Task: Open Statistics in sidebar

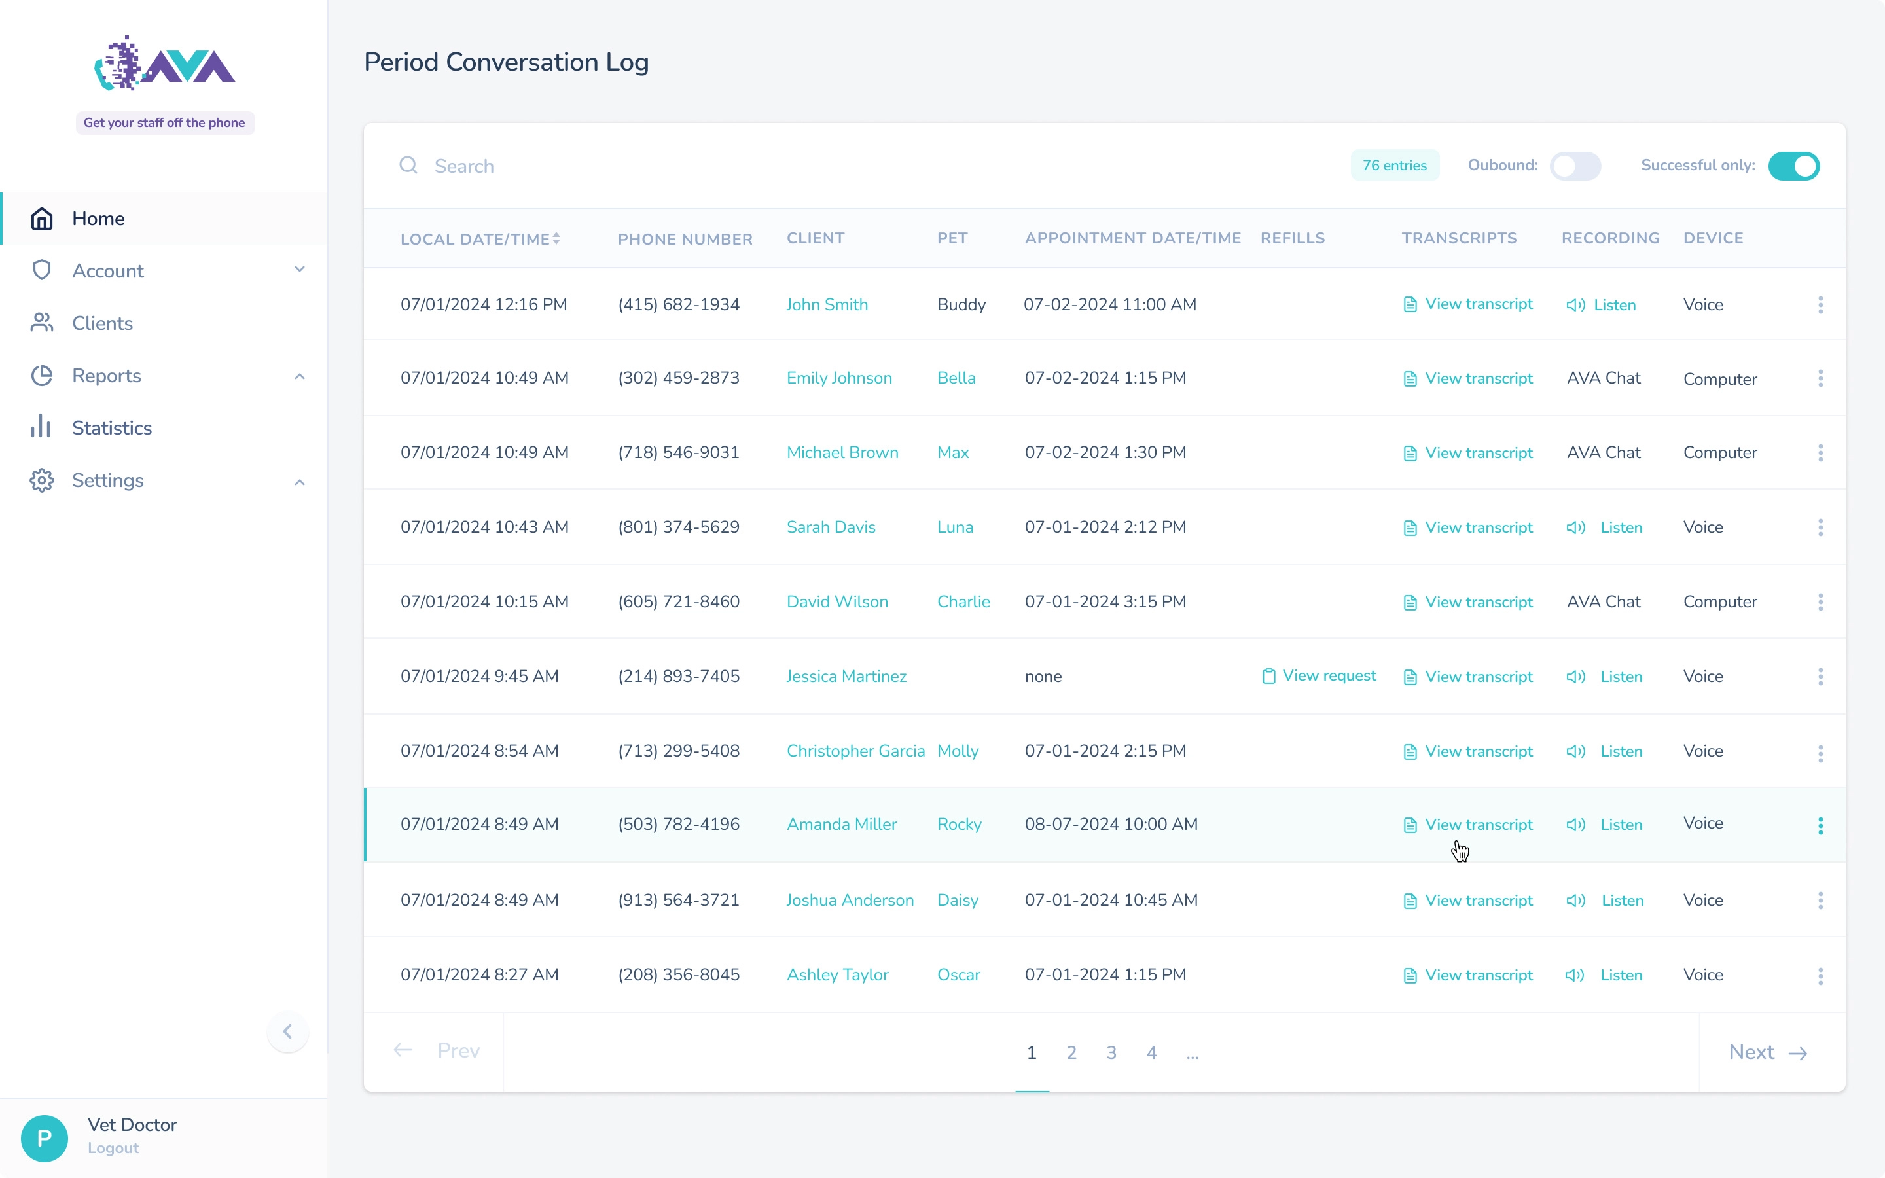Action: (164, 428)
